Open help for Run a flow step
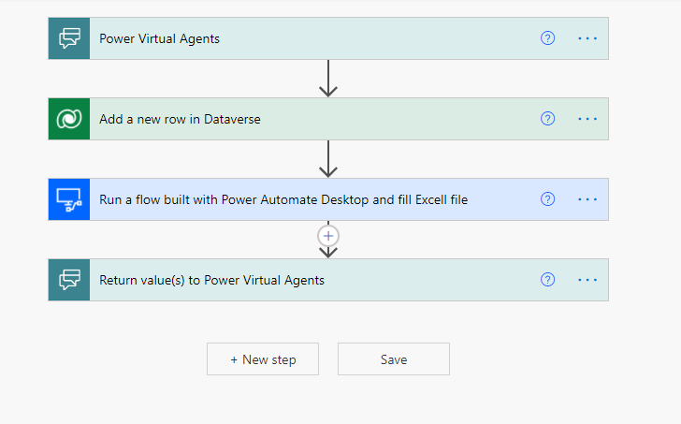Screen dimensions: 681x424 (x=547, y=199)
